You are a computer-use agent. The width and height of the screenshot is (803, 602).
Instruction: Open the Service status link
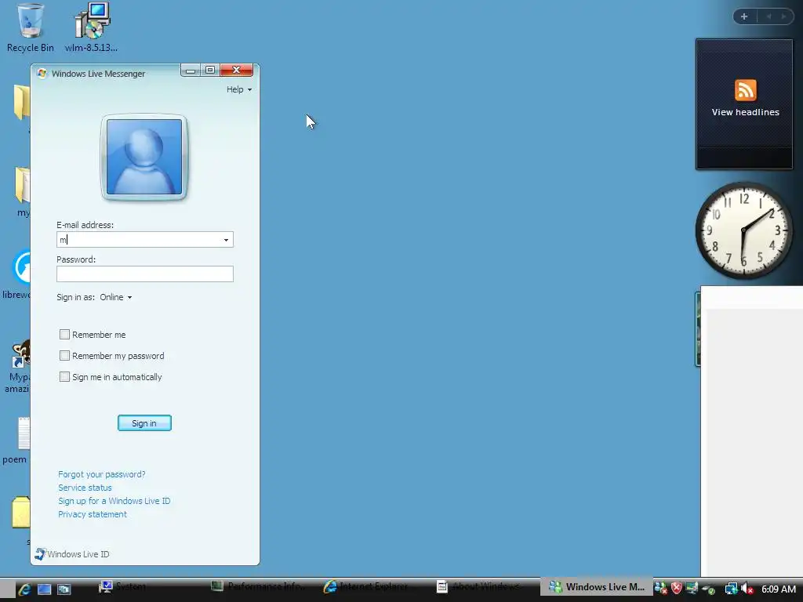click(x=85, y=488)
